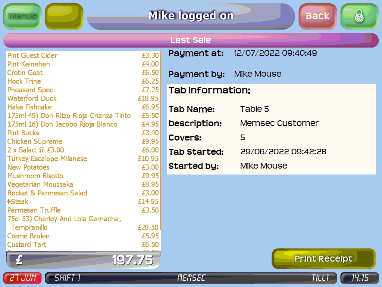Click the red 27 JUN date indicator

[x=23, y=278]
